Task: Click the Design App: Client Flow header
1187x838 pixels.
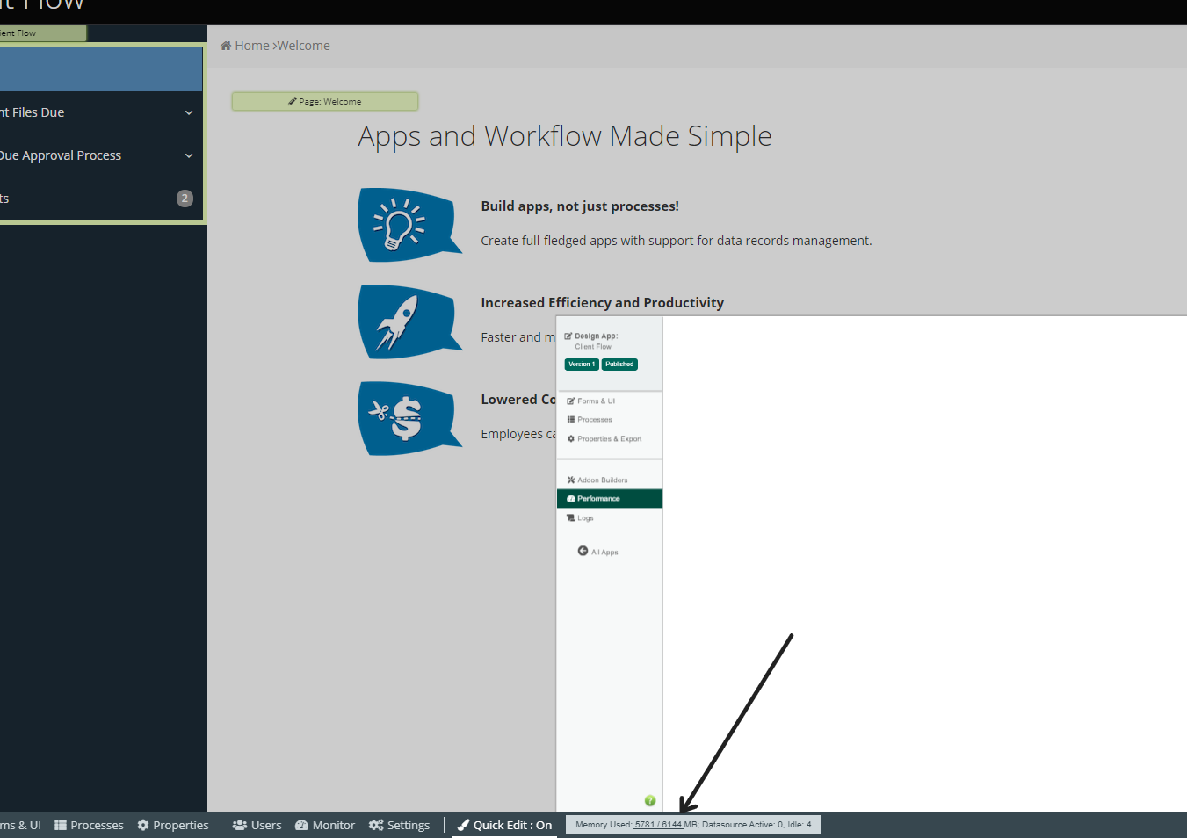Action: (592, 341)
